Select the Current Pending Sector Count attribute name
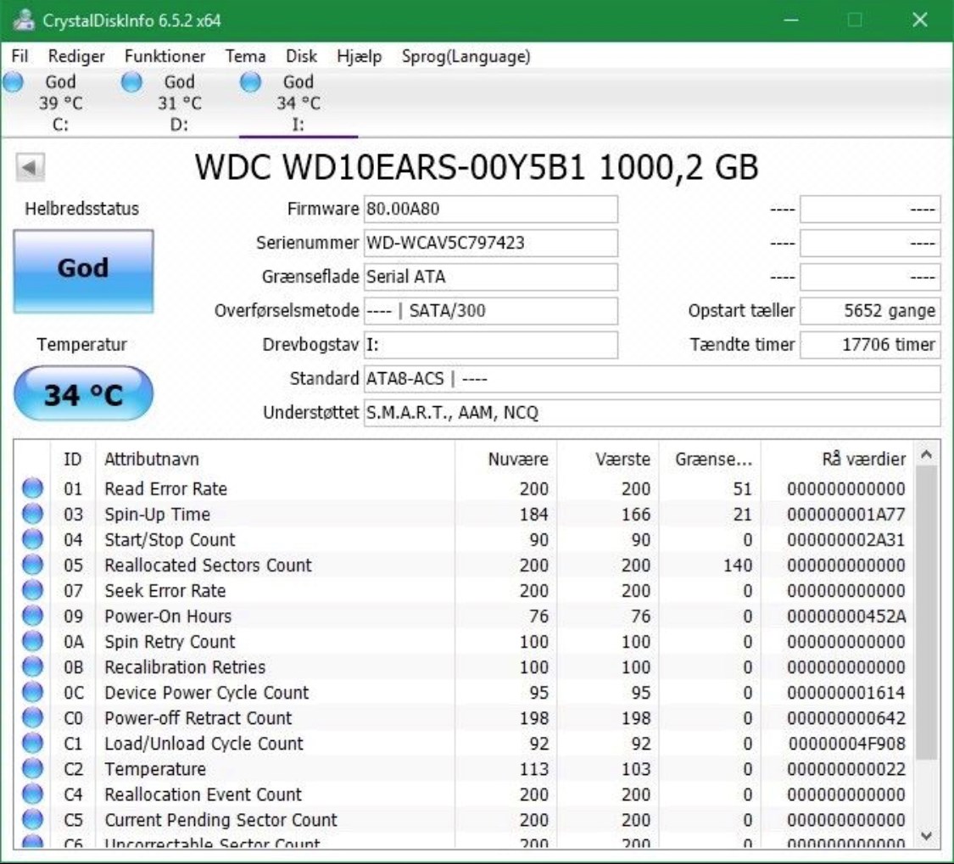Viewport: 954px width, 864px height. click(x=220, y=820)
